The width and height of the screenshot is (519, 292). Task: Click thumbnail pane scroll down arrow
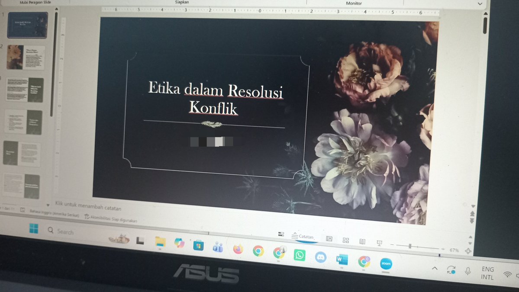48,205
